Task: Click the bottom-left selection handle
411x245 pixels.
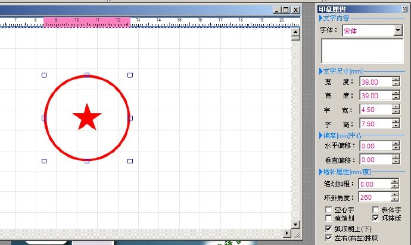Action: [x=44, y=161]
